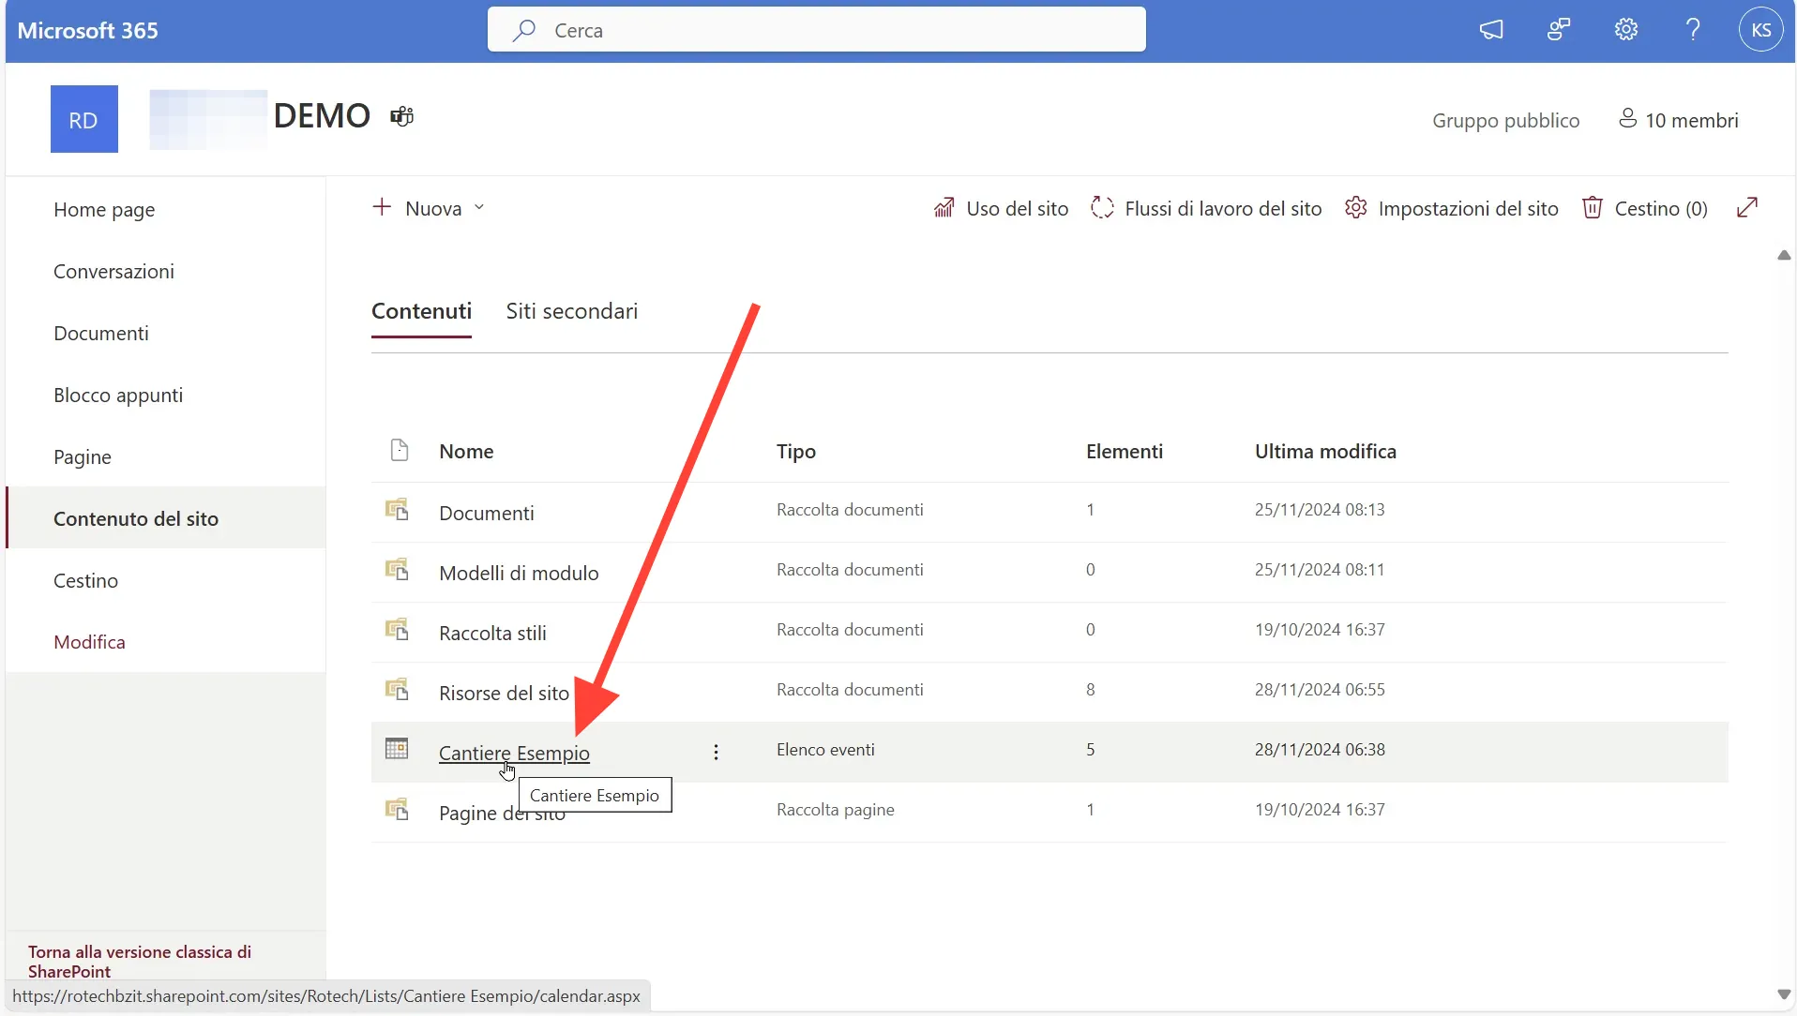Screen dimensions: 1797x1016
Task: Sort by the Tipo column header
Action: (x=795, y=451)
